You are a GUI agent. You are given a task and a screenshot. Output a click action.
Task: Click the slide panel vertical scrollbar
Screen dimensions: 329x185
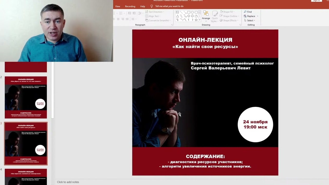52,90
